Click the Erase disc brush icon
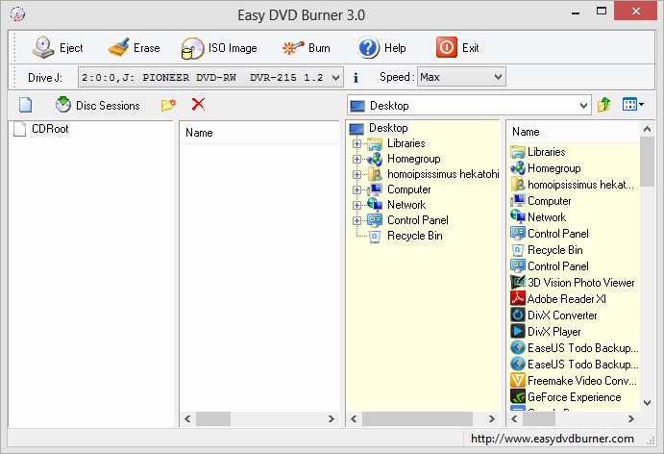 pos(118,47)
